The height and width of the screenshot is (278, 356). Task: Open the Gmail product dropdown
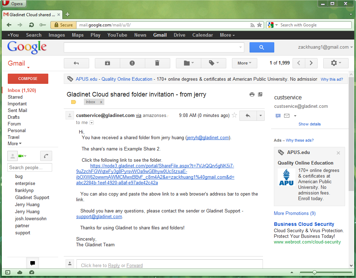coord(18,63)
